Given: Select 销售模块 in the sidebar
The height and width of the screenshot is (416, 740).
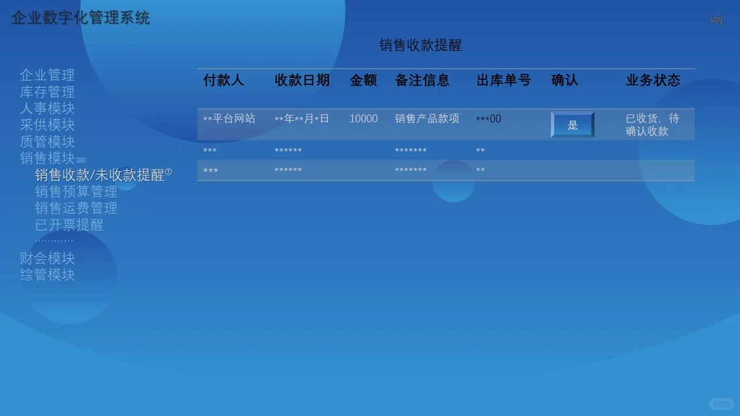Looking at the screenshot, I should (x=47, y=158).
